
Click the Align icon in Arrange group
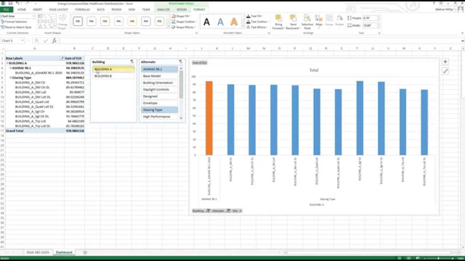[319, 21]
